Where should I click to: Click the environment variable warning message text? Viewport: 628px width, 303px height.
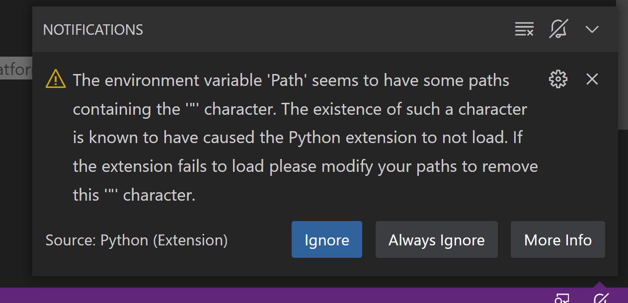click(x=306, y=138)
